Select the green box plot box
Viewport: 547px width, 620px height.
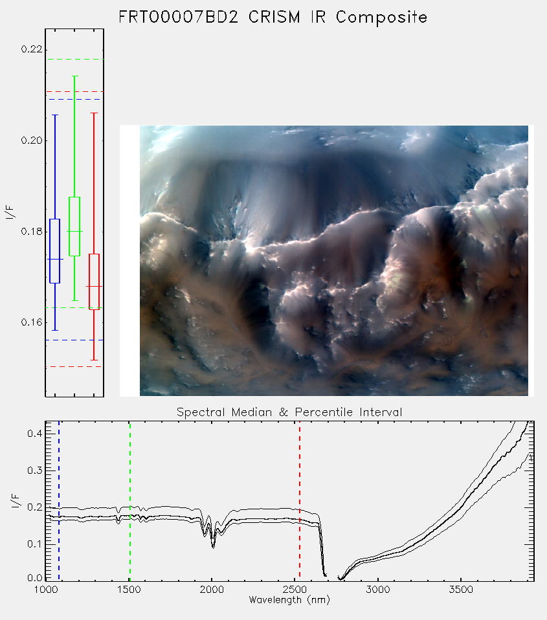[74, 226]
